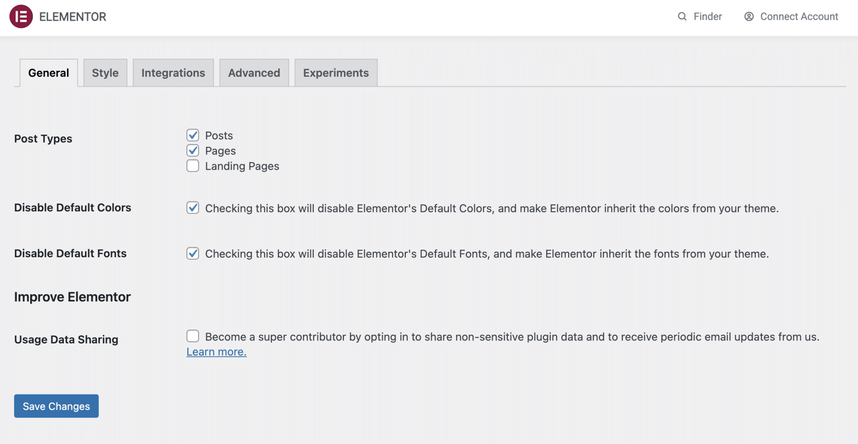Image resolution: width=858 pixels, height=444 pixels.
Task: Switch to the Advanced tab
Action: click(x=254, y=72)
